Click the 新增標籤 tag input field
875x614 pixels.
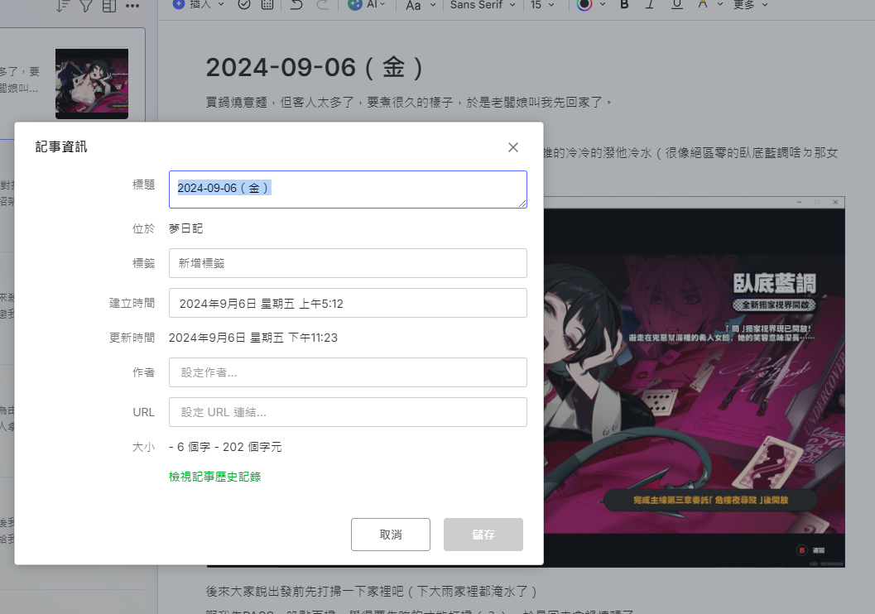click(x=348, y=263)
